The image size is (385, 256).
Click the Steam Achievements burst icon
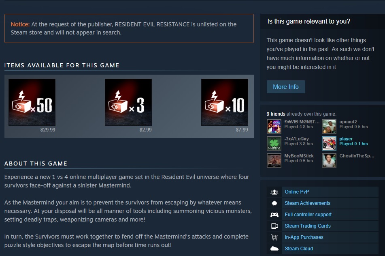point(274,203)
